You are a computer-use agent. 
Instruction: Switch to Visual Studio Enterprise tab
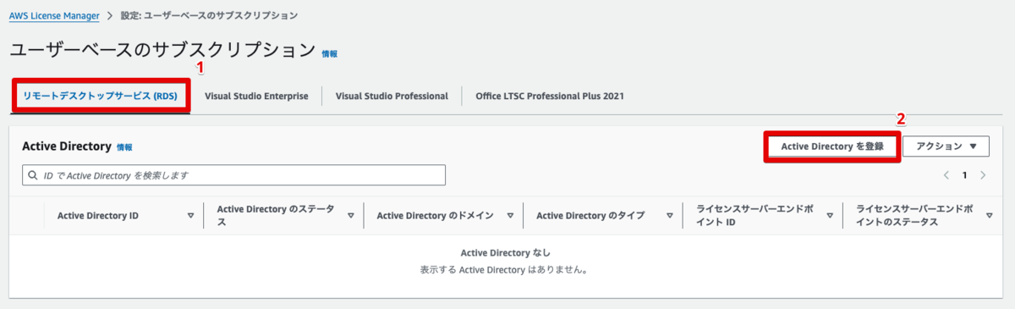[x=256, y=96]
